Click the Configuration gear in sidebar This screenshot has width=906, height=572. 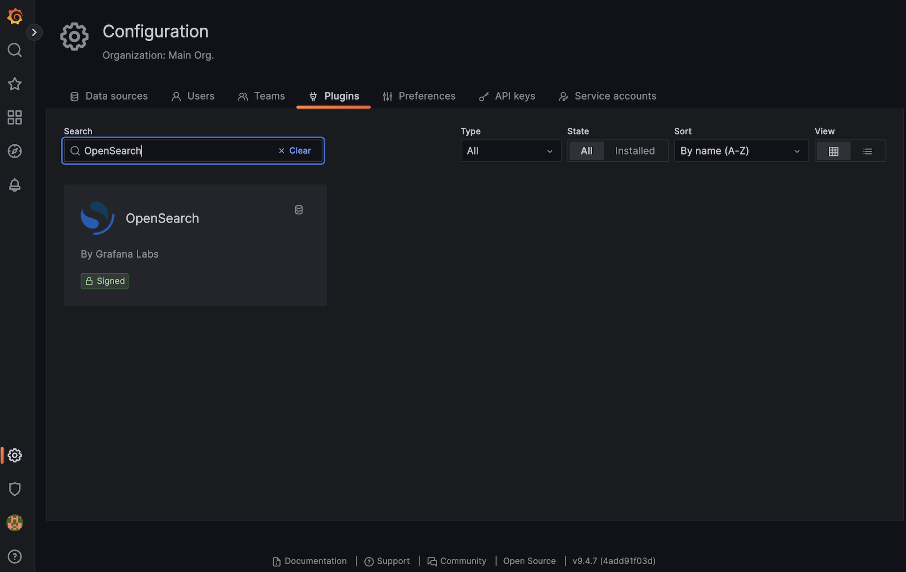[x=15, y=455]
